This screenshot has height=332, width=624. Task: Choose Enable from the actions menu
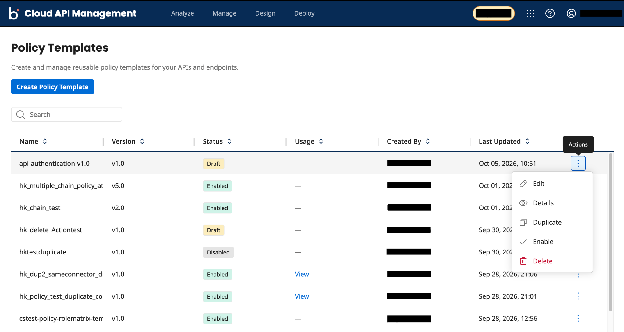[x=552, y=242]
